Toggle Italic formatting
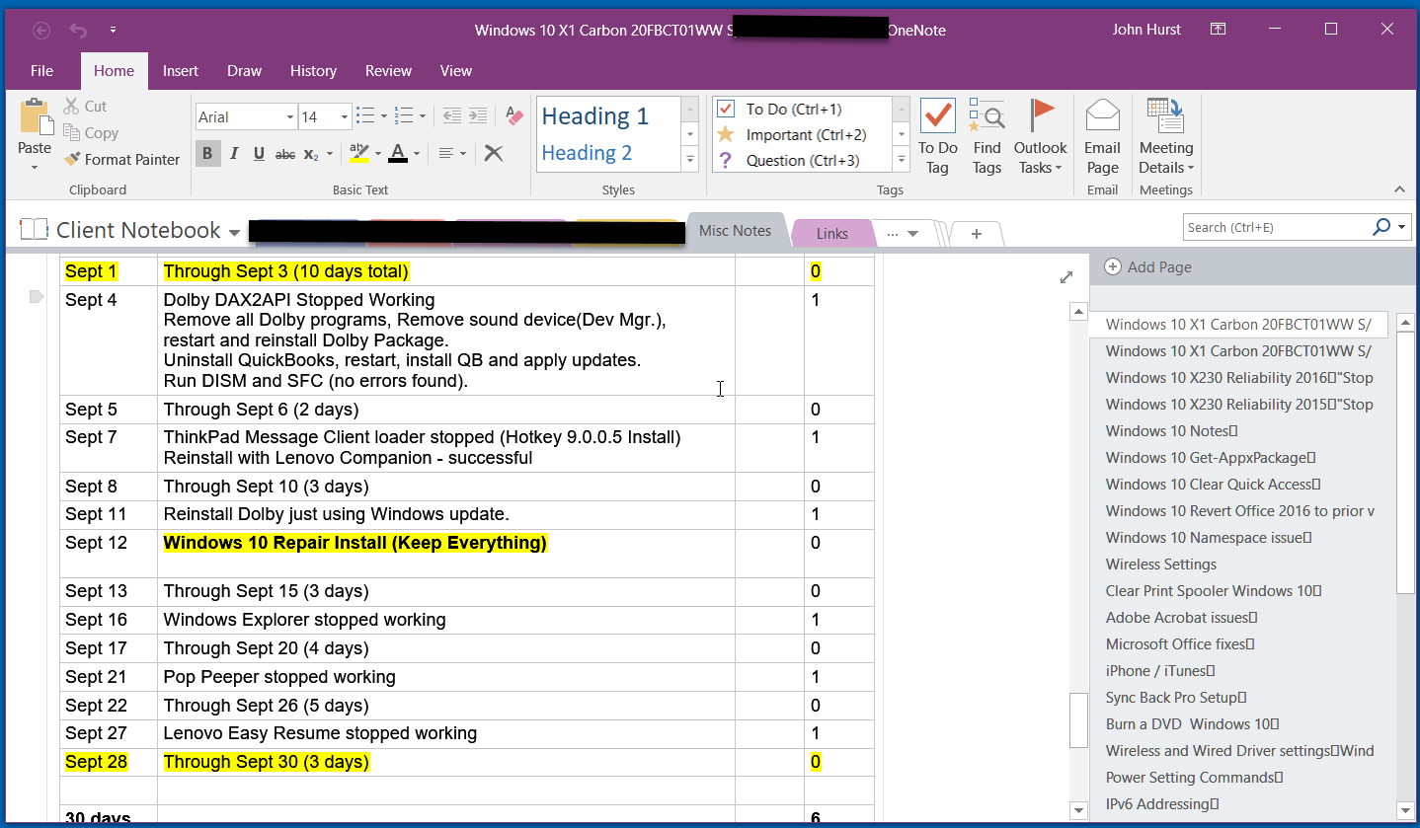 coord(234,153)
